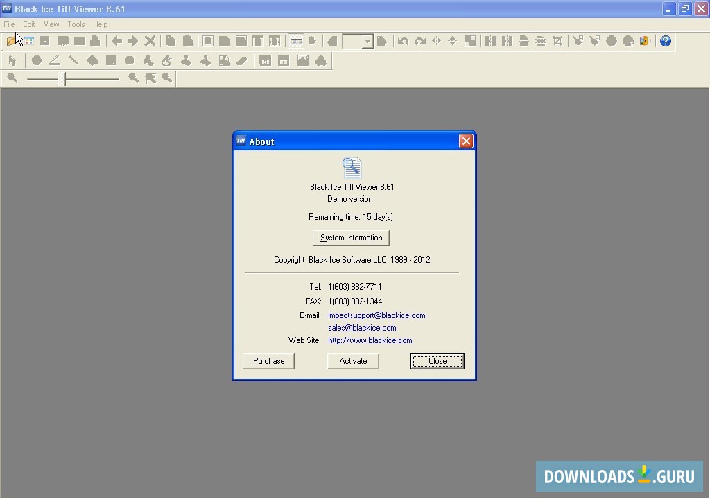
Task: Click the keyboard-style icon in top toolbar
Action: 295,41
